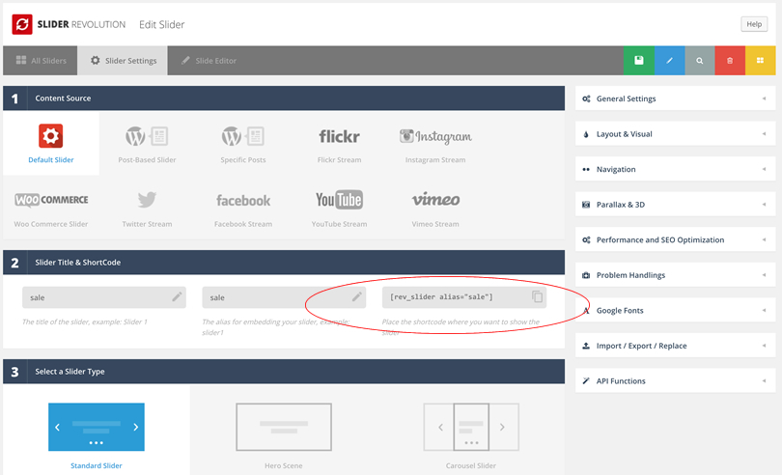Screen dimensions: 782x475
Task: Select Facebook Stream as source
Action: 243,209
